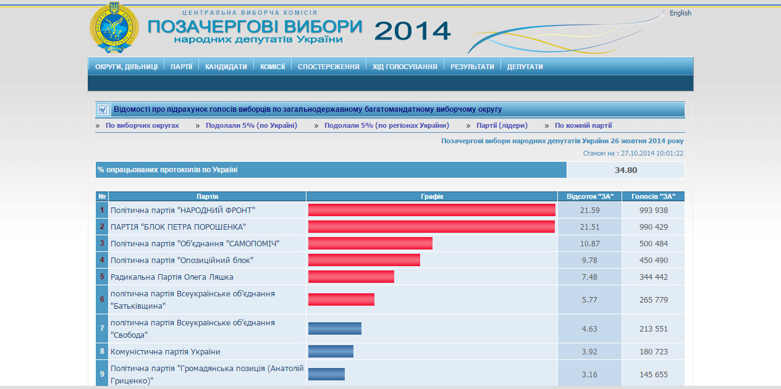This screenshot has height=389, width=781.
Task: Click the processed protocols value 34.80
Action: 626,170
